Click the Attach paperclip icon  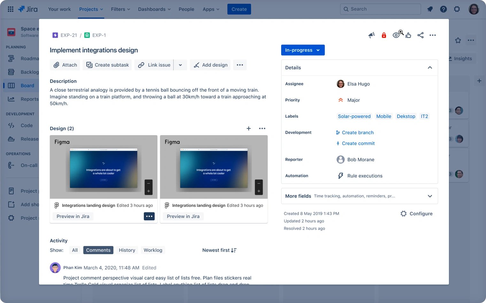57,65
